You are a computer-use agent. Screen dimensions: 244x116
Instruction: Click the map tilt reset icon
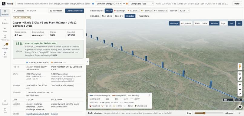(x=240, y=94)
